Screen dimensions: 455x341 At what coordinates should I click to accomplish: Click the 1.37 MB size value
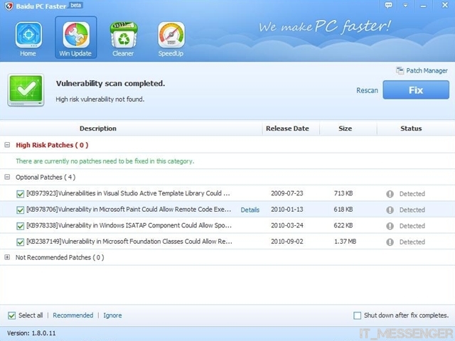tap(345, 242)
